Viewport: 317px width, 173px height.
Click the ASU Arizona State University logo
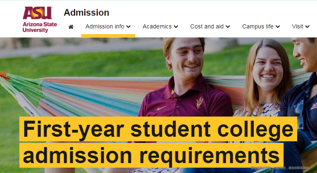pyautogui.click(x=40, y=19)
